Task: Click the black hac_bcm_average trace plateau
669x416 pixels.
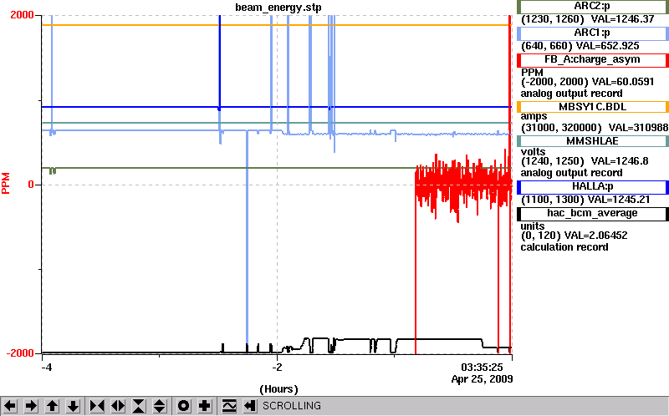Action: (x=440, y=339)
